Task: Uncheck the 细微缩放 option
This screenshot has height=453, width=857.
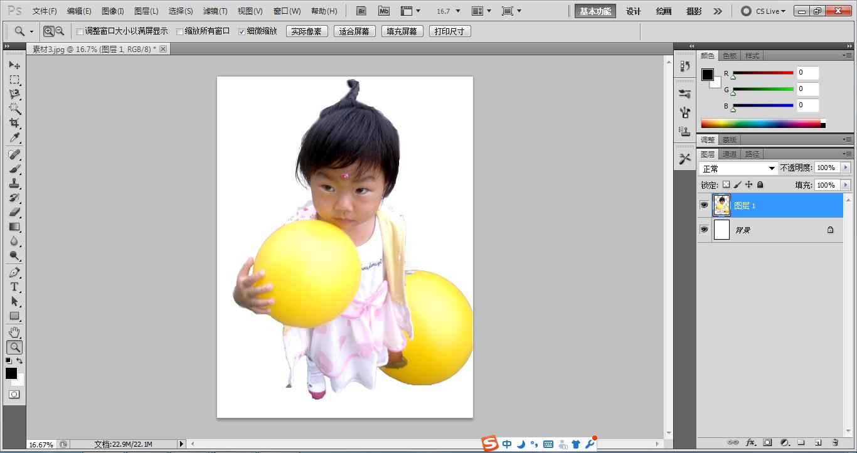Action: pyautogui.click(x=242, y=31)
